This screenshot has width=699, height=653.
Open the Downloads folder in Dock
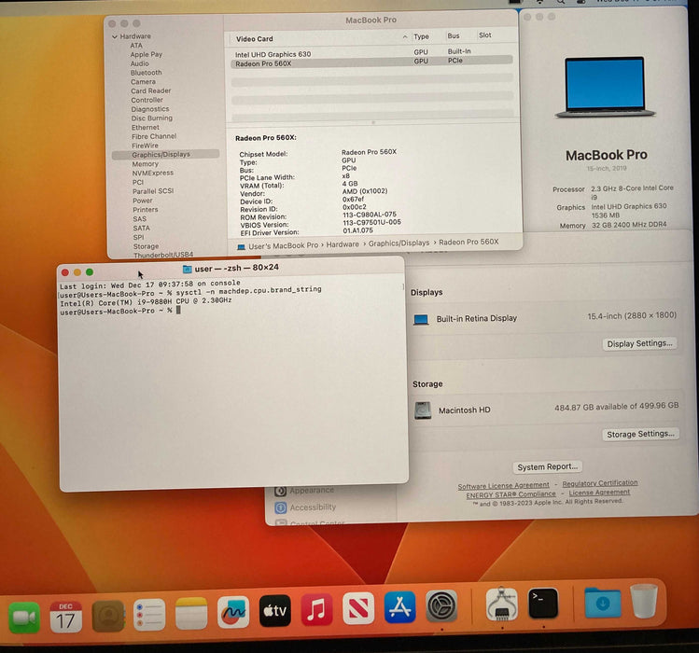(603, 603)
